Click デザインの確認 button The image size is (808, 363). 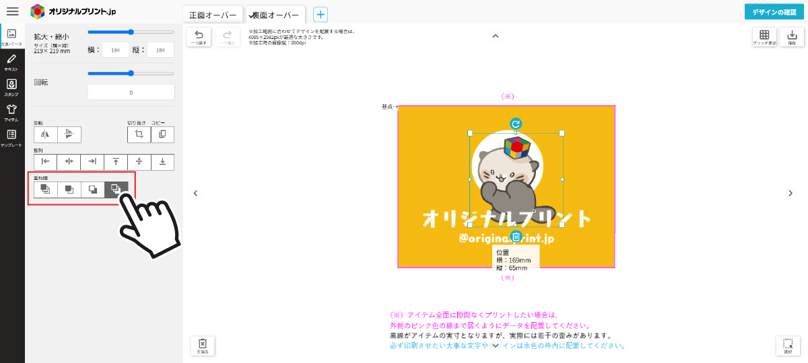(x=774, y=12)
